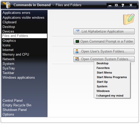
Task: Select the Taskbar category
Action: point(8,73)
